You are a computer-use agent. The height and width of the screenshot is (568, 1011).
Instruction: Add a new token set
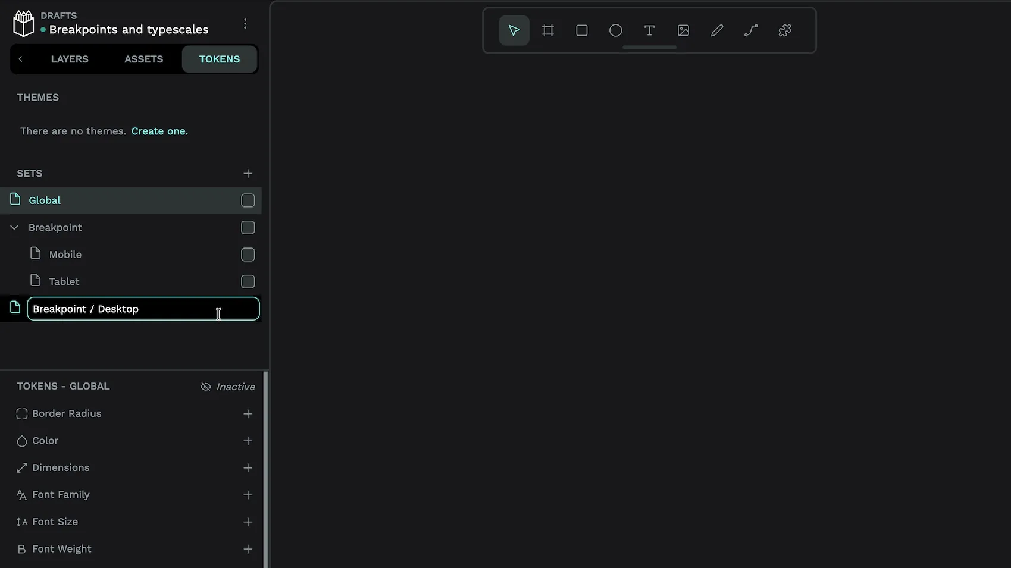248,174
